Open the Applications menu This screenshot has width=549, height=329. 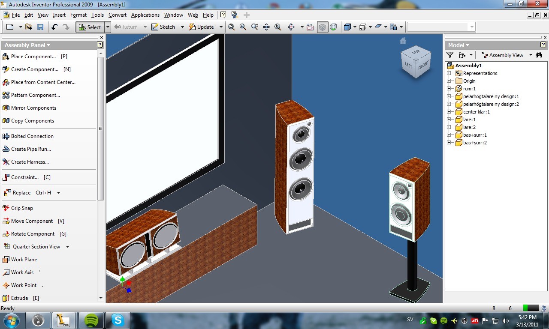click(x=145, y=15)
